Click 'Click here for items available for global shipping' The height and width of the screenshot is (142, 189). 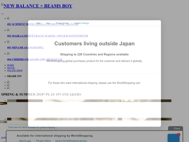(x=31, y=127)
